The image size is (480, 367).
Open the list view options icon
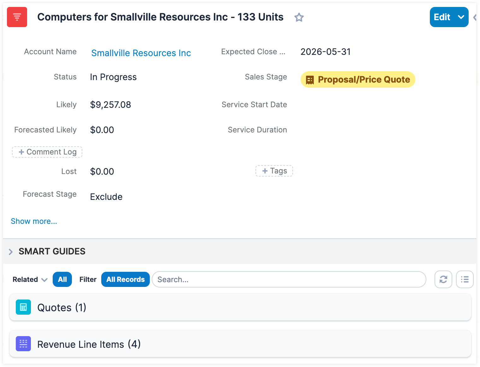click(x=465, y=279)
